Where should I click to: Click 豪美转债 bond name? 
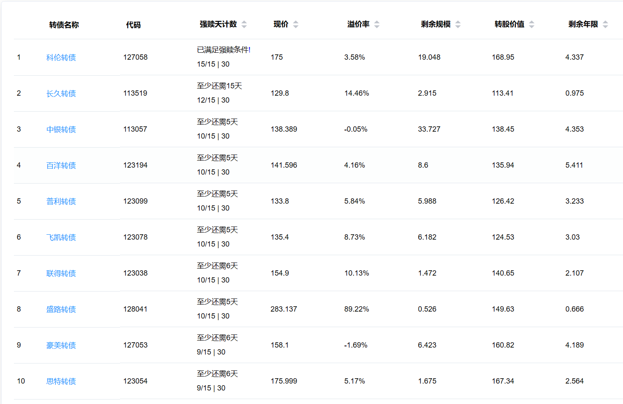(61, 346)
